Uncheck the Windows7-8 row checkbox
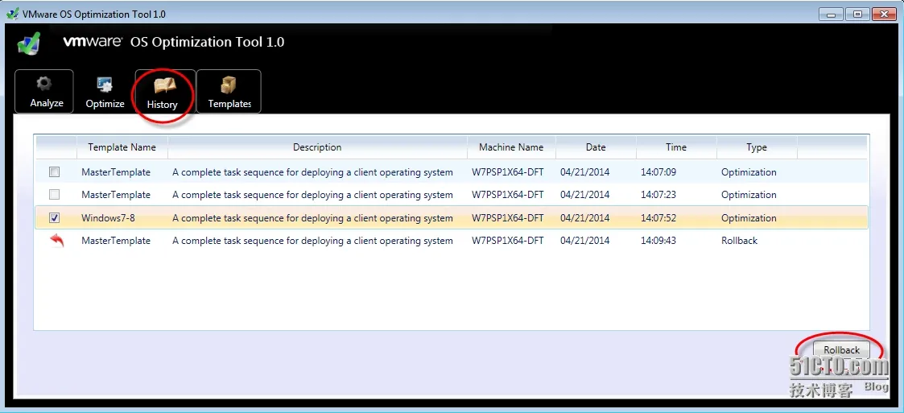904x413 pixels. point(54,217)
